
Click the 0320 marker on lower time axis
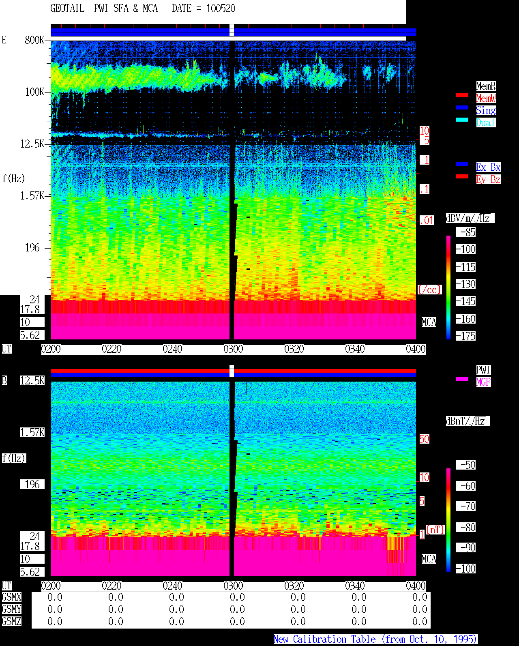point(294,586)
